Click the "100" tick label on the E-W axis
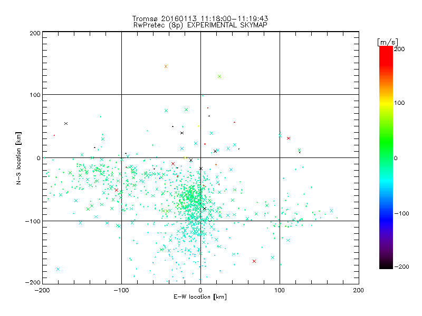The width and height of the screenshot is (422, 316). [280, 290]
